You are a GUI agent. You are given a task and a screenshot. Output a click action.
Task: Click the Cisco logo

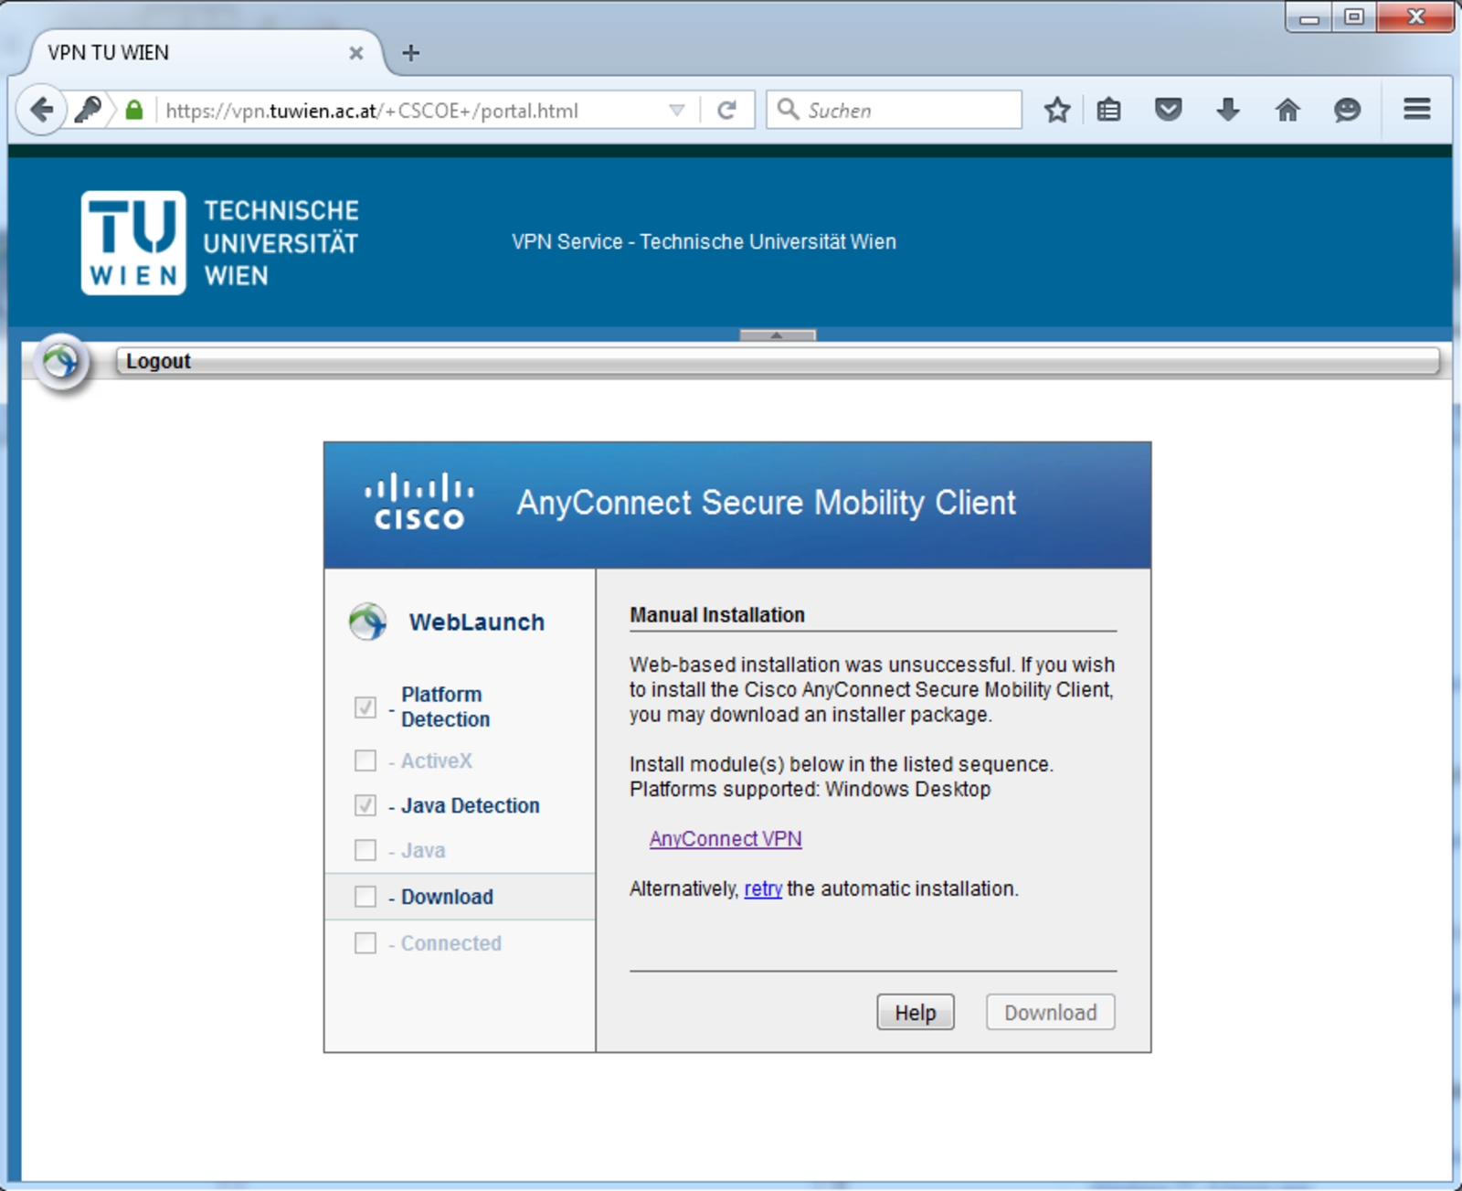pyautogui.click(x=419, y=502)
